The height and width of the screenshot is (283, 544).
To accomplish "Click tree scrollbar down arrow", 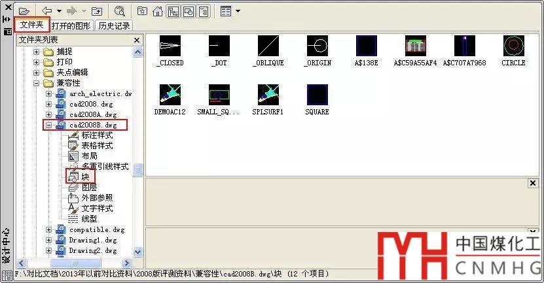I will pyautogui.click(x=137, y=252).
